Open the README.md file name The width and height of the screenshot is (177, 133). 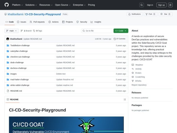(16, 91)
